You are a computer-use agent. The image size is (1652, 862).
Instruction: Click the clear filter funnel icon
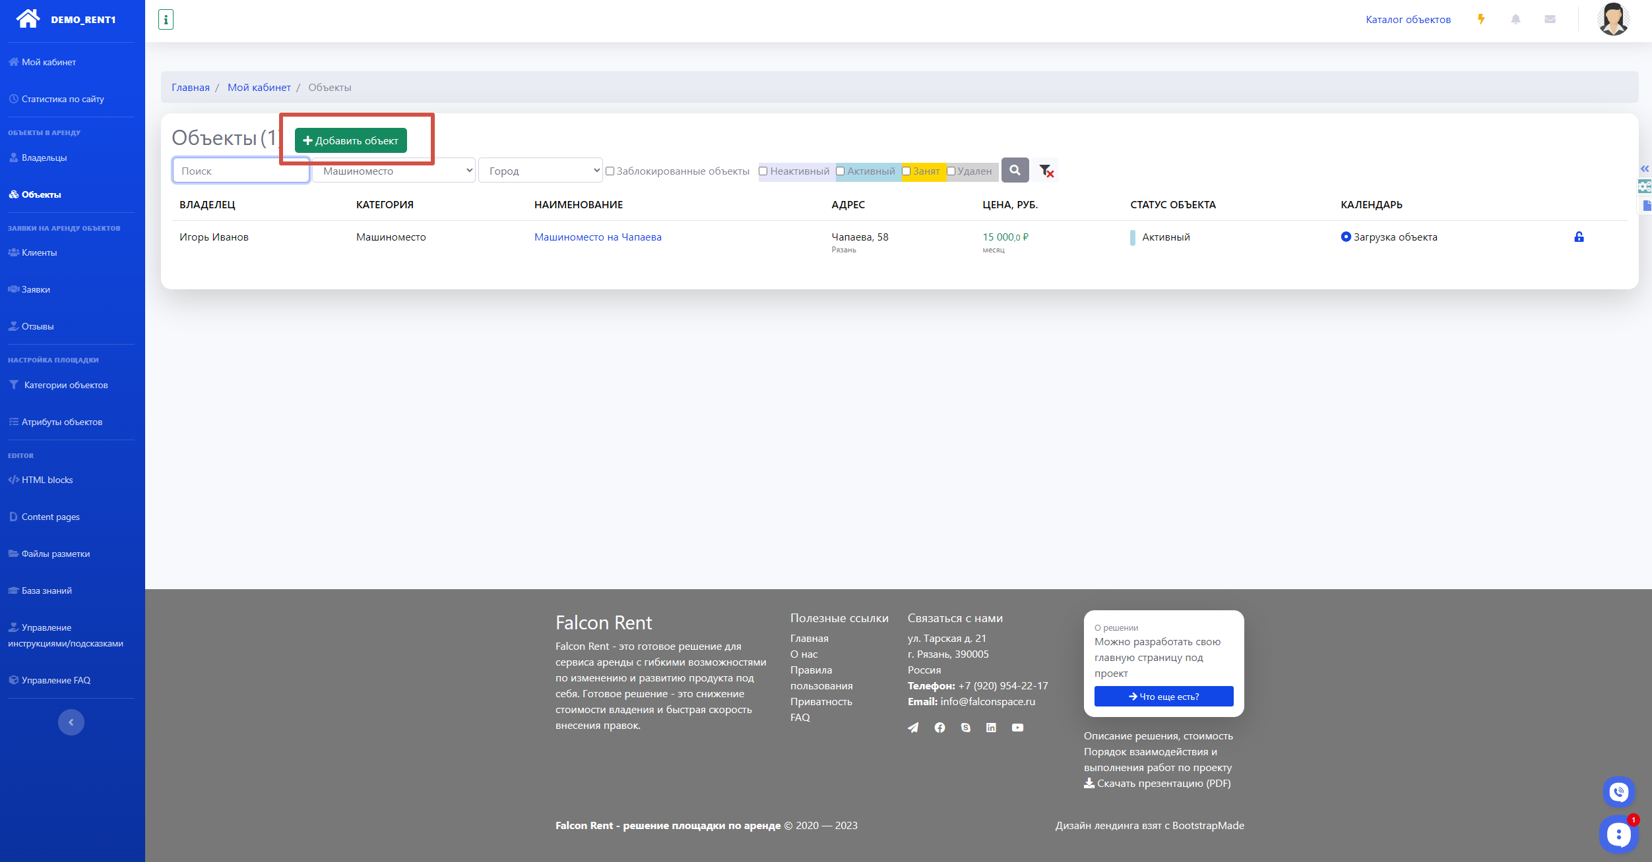coord(1046,171)
